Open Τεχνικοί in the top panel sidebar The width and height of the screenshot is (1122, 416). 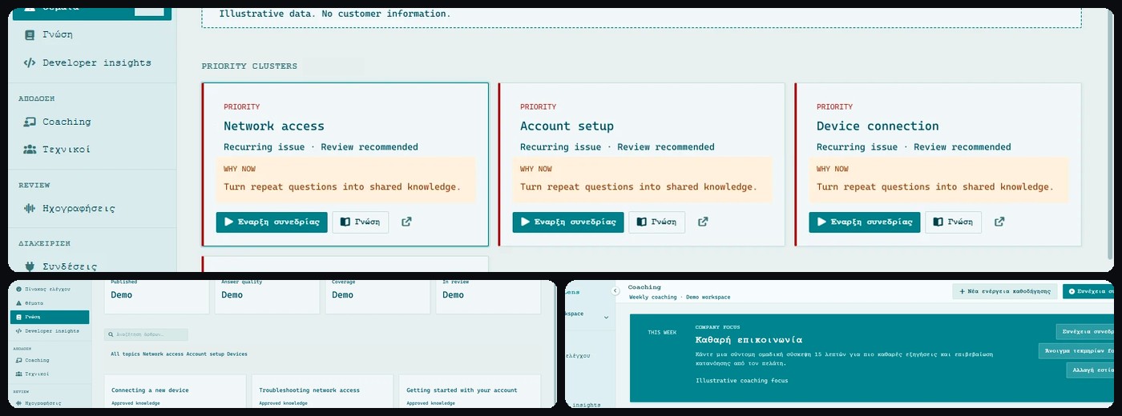coord(93,150)
